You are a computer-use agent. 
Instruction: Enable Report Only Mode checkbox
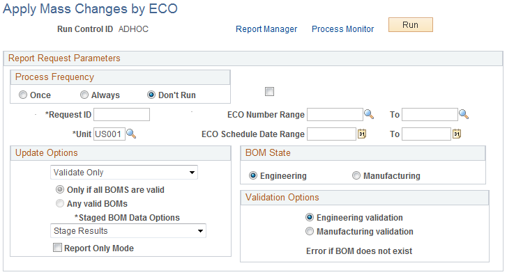click(58, 248)
